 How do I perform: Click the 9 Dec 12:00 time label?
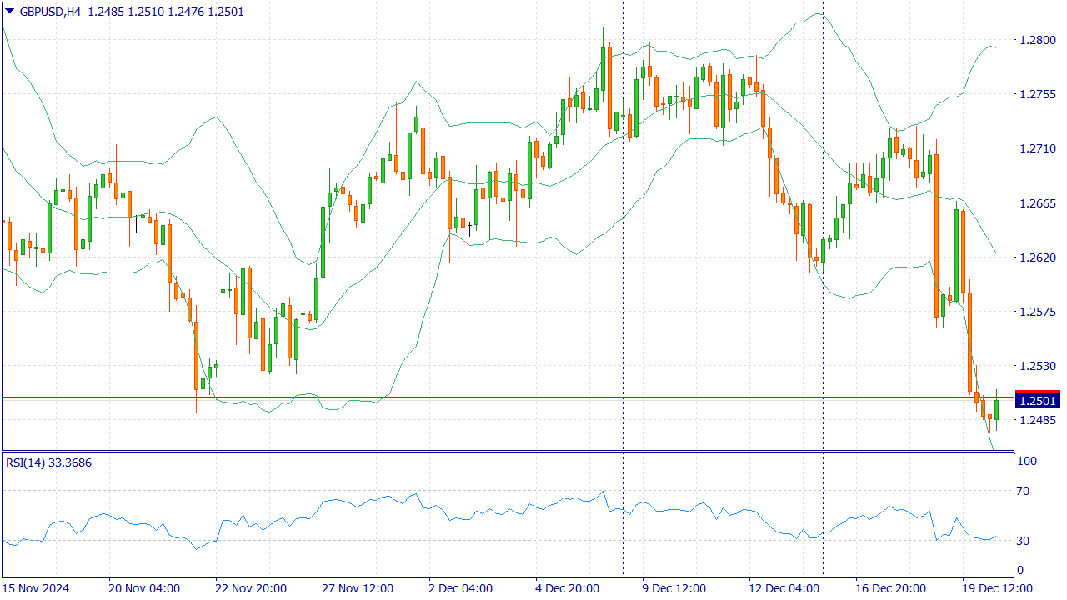678,588
